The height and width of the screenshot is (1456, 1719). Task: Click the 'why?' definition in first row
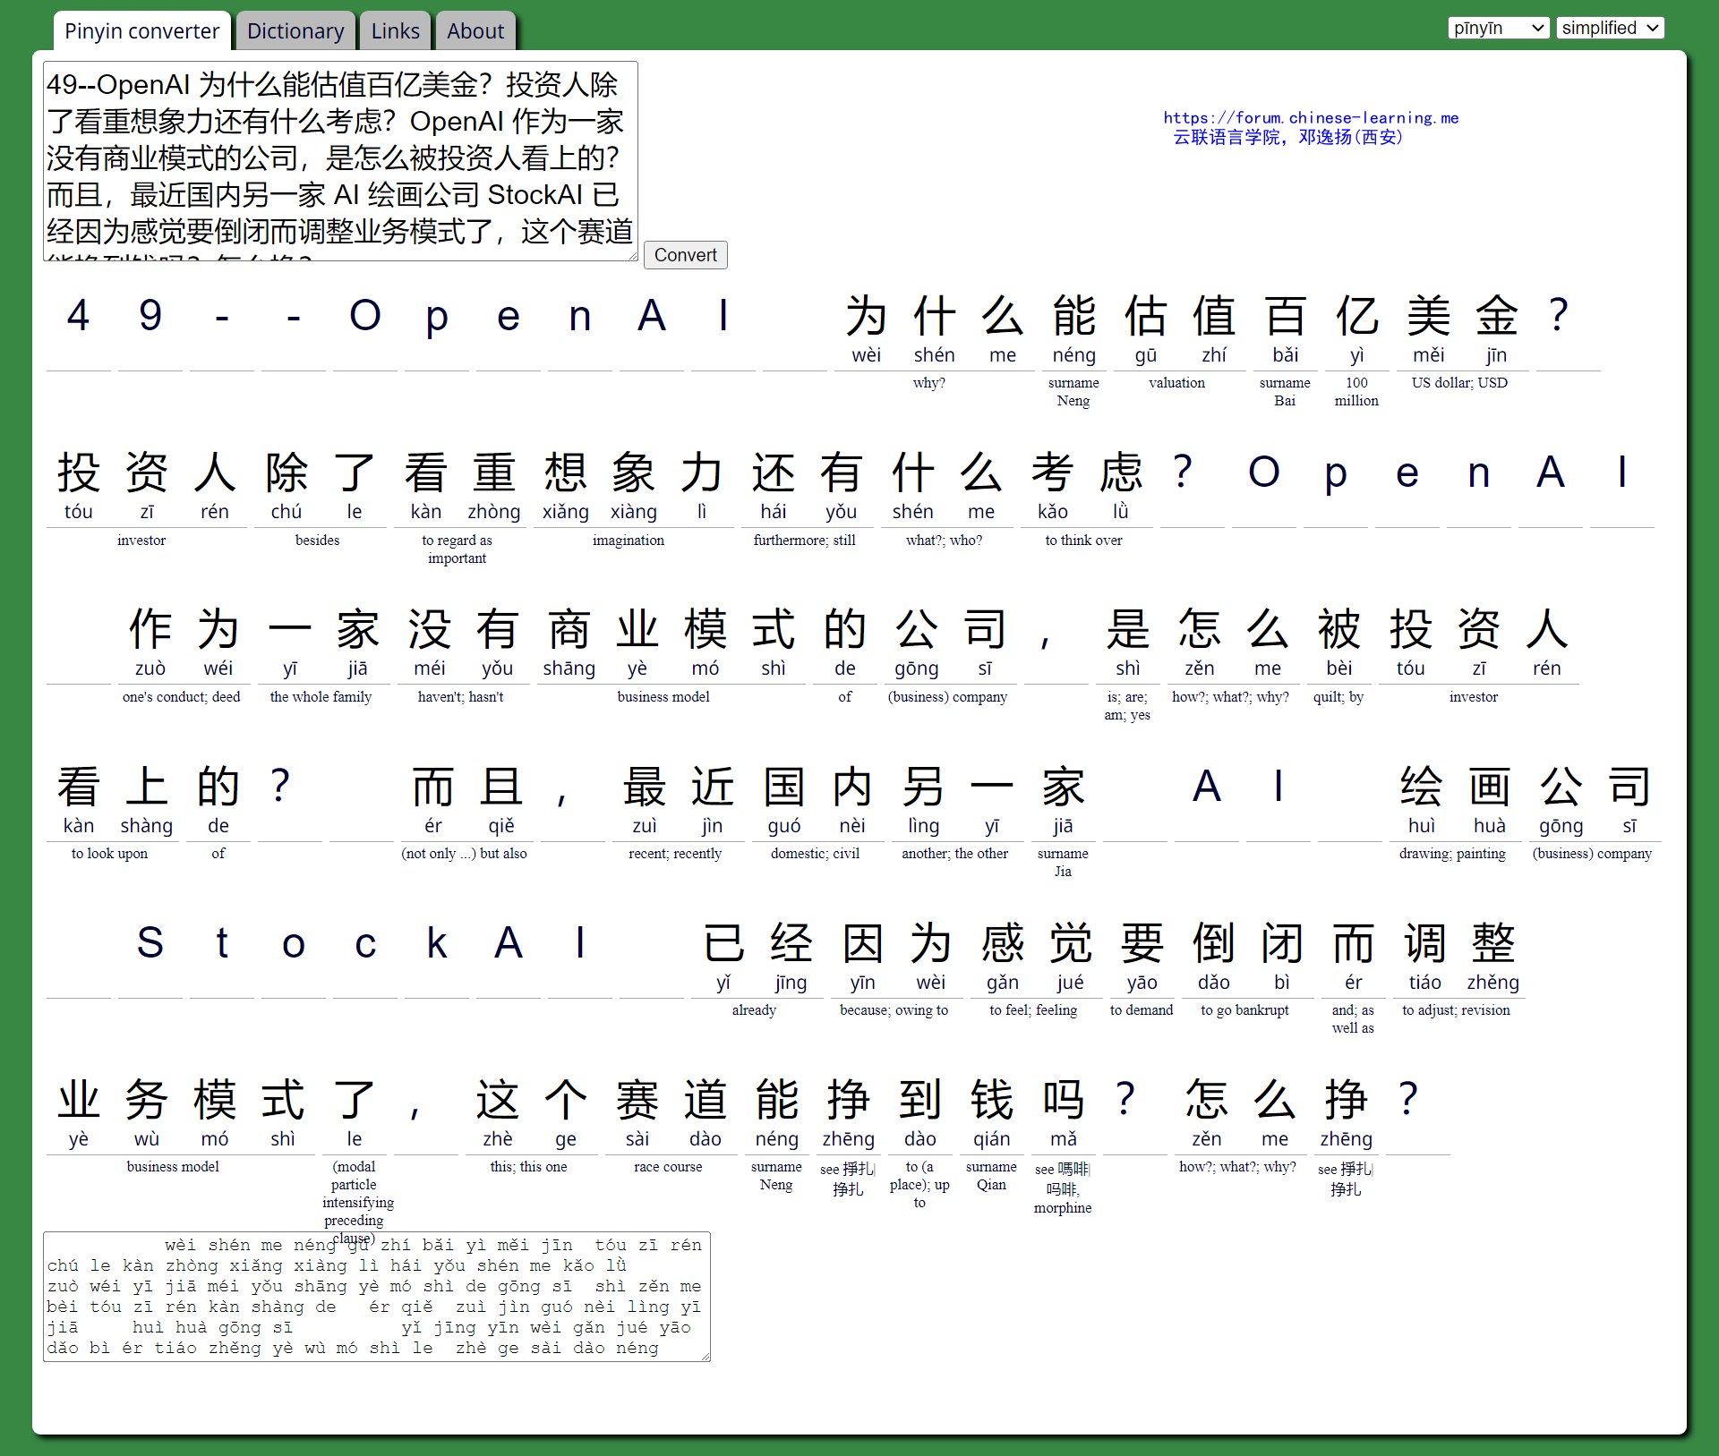coord(928,383)
